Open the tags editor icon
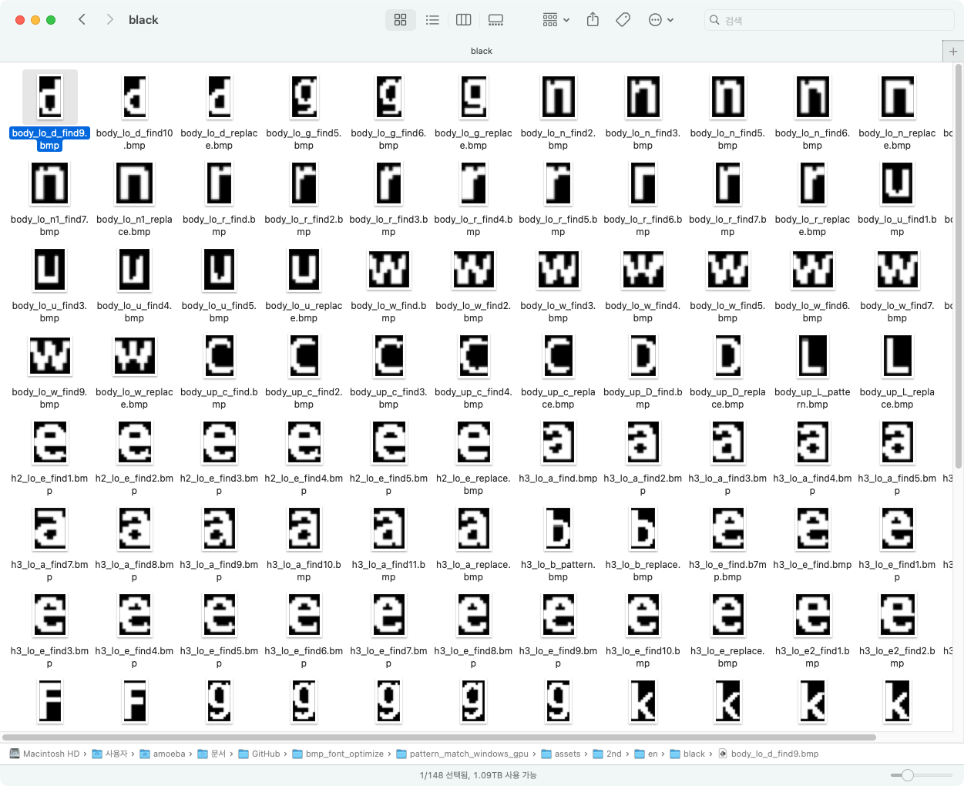Screen dimensions: 964x786 click(x=623, y=20)
